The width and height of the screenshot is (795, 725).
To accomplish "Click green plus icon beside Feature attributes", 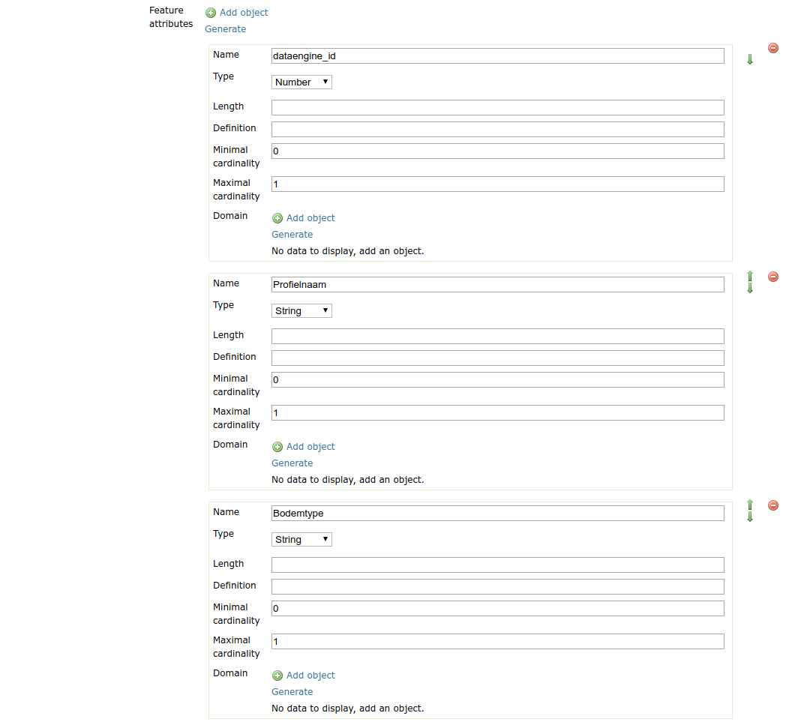I will tap(211, 13).
